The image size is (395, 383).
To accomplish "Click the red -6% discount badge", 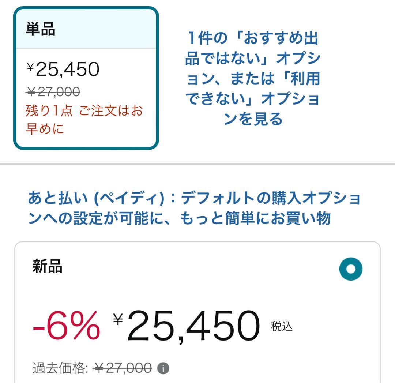I will [x=67, y=326].
